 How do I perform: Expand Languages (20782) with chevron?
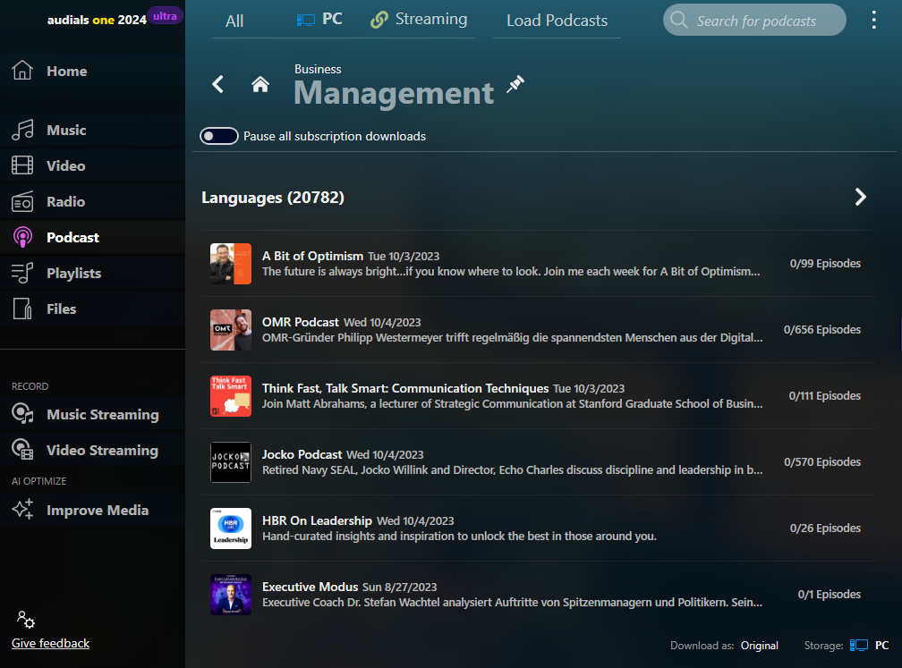pos(860,197)
